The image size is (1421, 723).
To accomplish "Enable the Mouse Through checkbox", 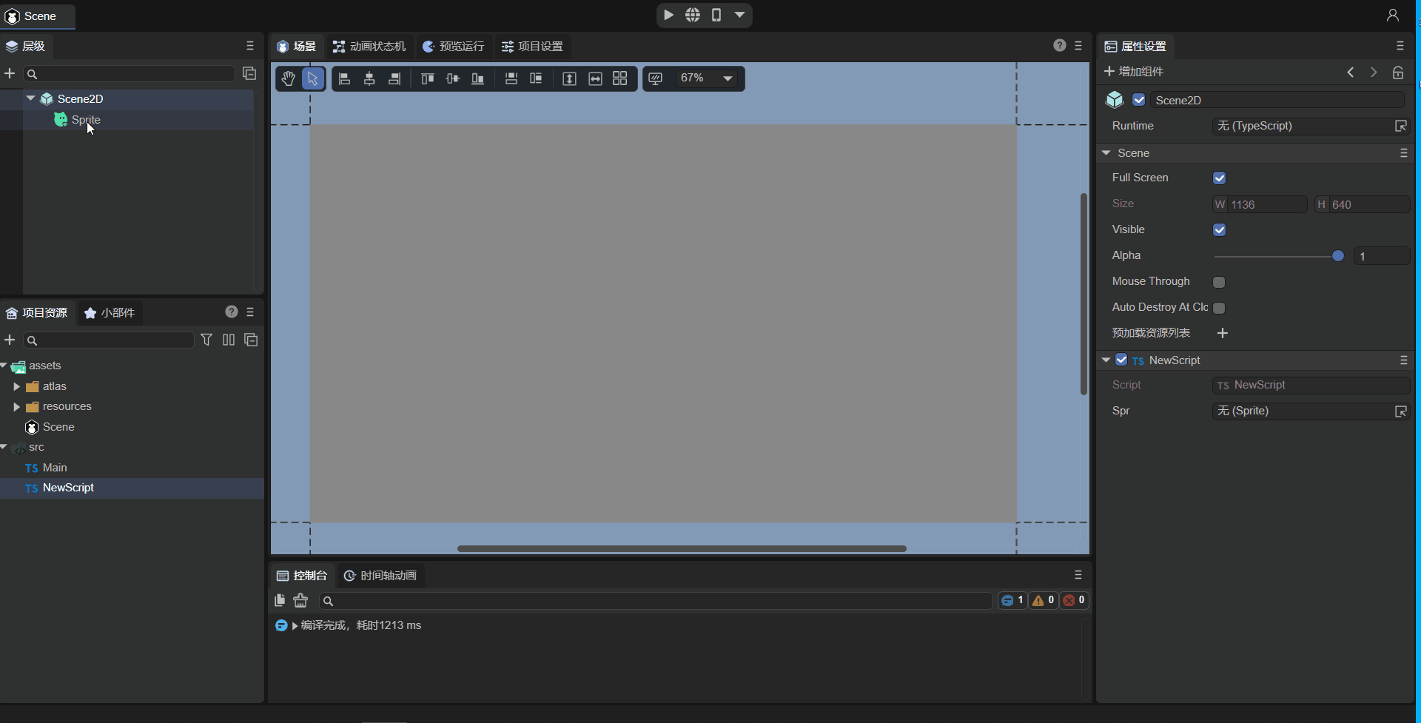I will click(x=1219, y=282).
